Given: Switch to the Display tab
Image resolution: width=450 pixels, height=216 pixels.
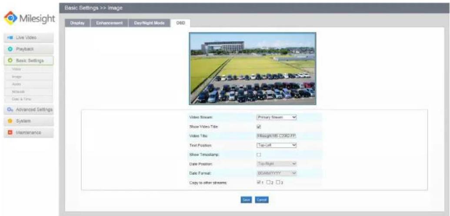Looking at the screenshot, I should [x=77, y=23].
